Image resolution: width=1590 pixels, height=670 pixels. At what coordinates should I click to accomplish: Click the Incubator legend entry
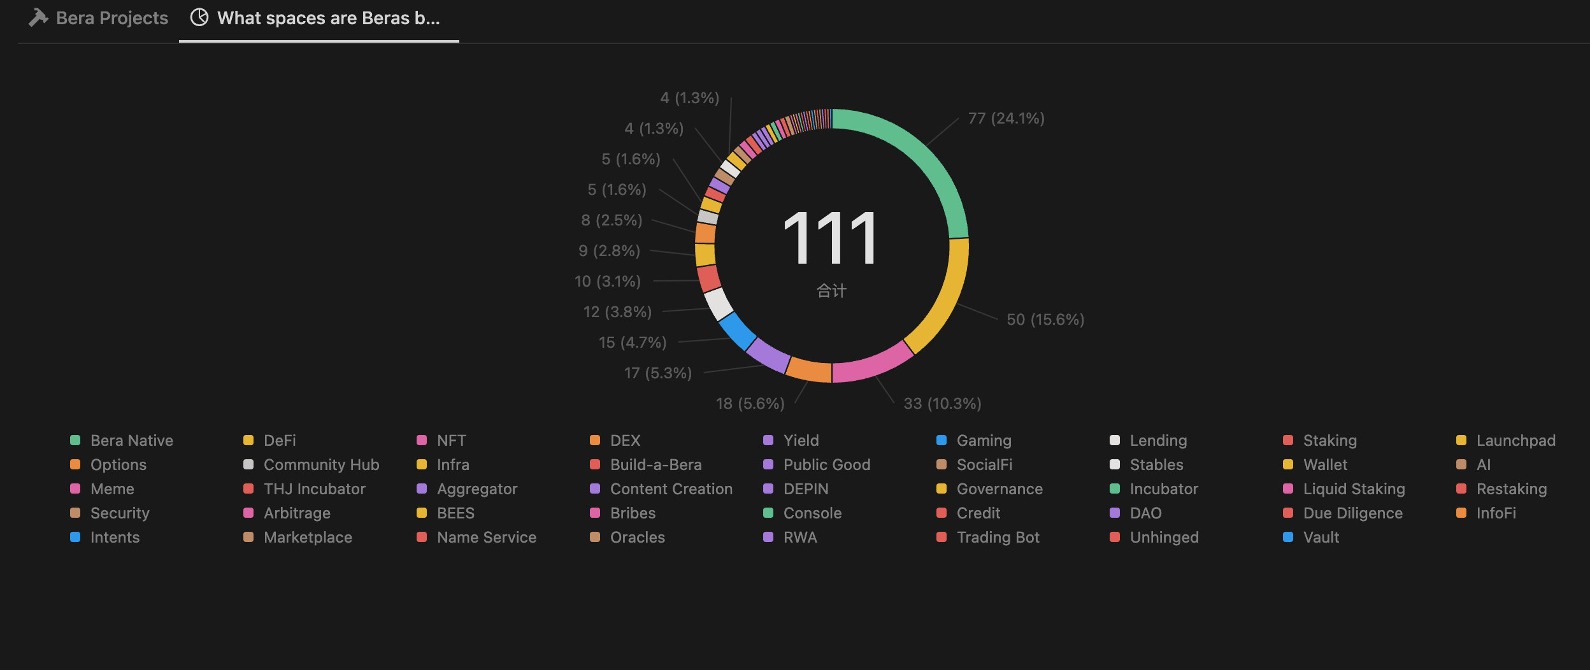pyautogui.click(x=1154, y=488)
